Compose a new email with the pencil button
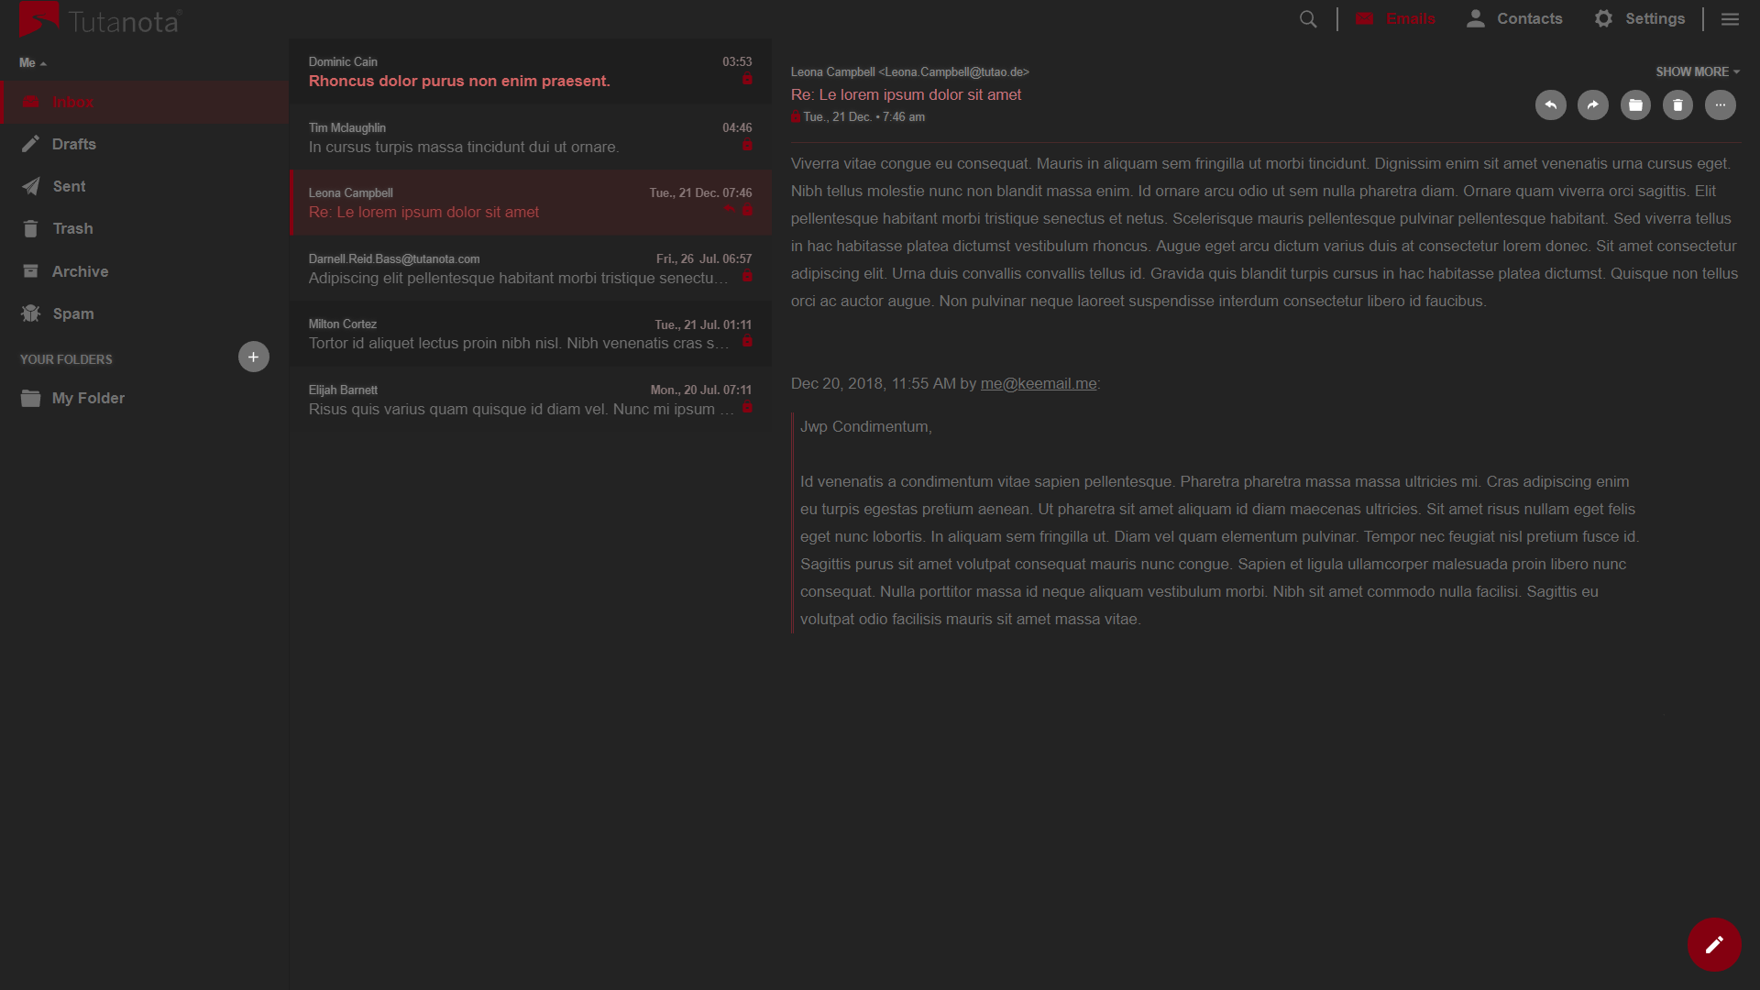This screenshot has height=990, width=1760. click(x=1713, y=945)
